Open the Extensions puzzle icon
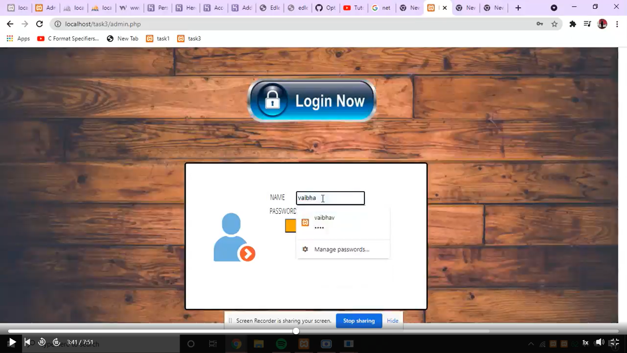The height and width of the screenshot is (353, 627). click(x=572, y=24)
